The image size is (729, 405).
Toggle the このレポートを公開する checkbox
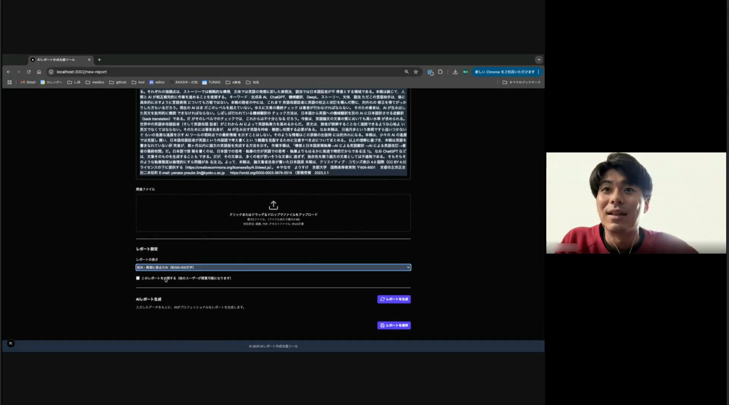138,278
